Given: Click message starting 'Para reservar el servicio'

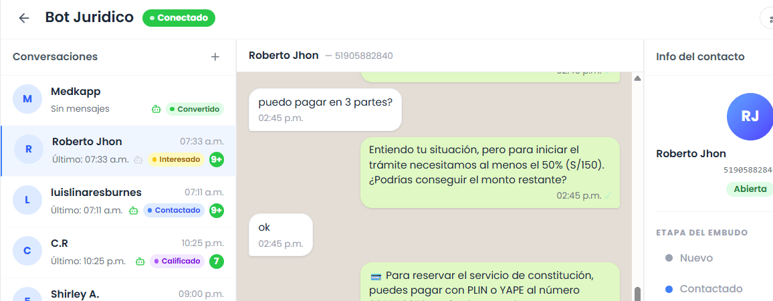Looking at the screenshot, I should click(x=490, y=282).
